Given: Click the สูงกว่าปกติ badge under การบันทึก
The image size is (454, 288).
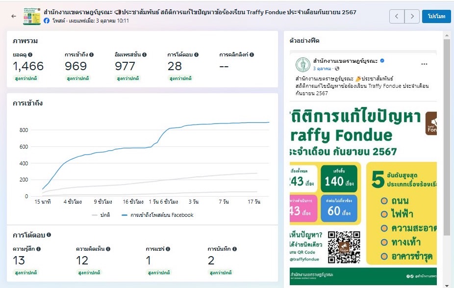Looking at the screenshot, I should coord(221,273).
